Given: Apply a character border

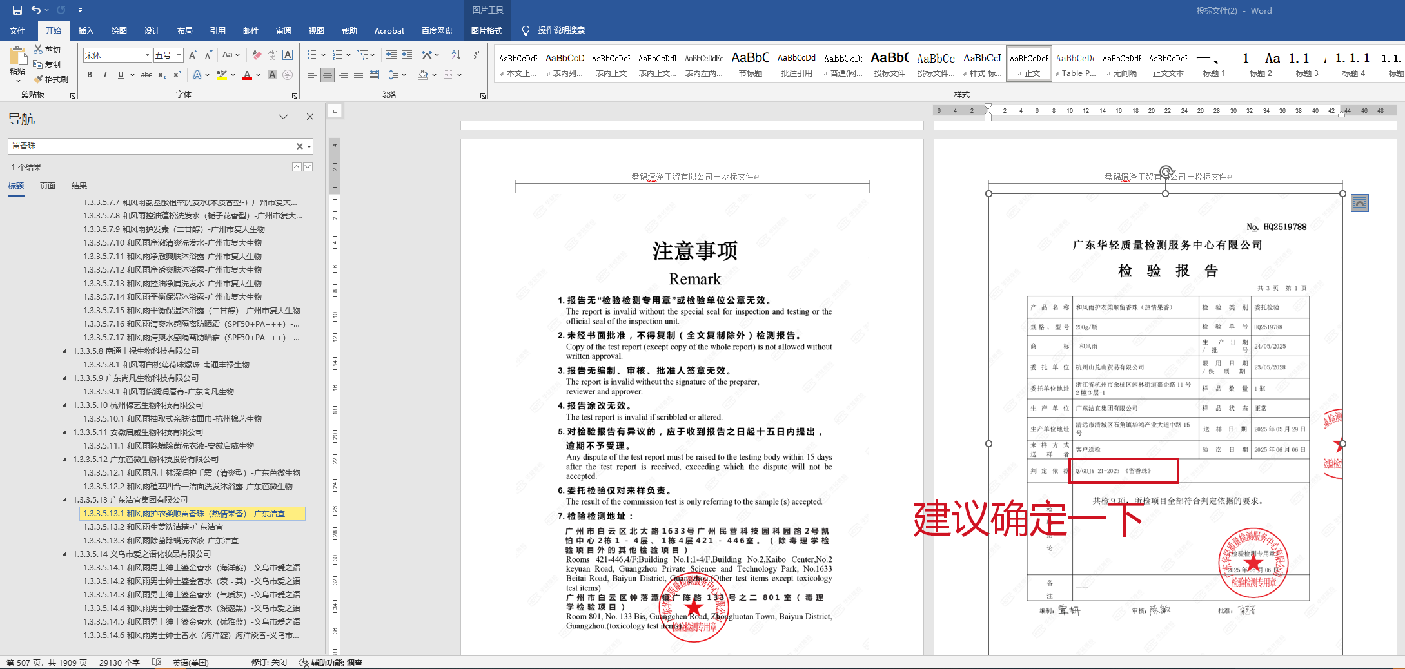Looking at the screenshot, I should click(x=288, y=55).
